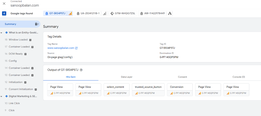
Task: Open the third Page View hit card
Action: pos(208,90)
